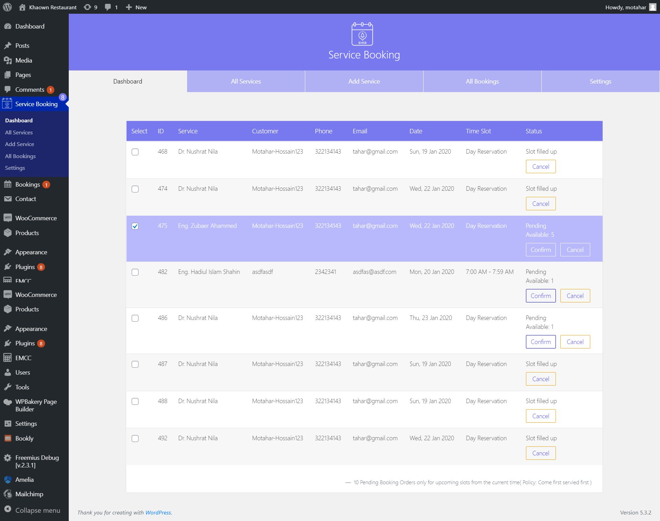Click the motahar user avatar
The image size is (660, 521).
coord(652,7)
